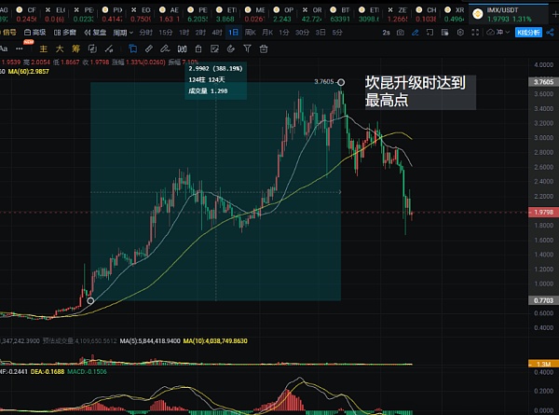This screenshot has width=559, height=415.
Task: Select the 1日 daily timeframe
Action: tap(234, 33)
